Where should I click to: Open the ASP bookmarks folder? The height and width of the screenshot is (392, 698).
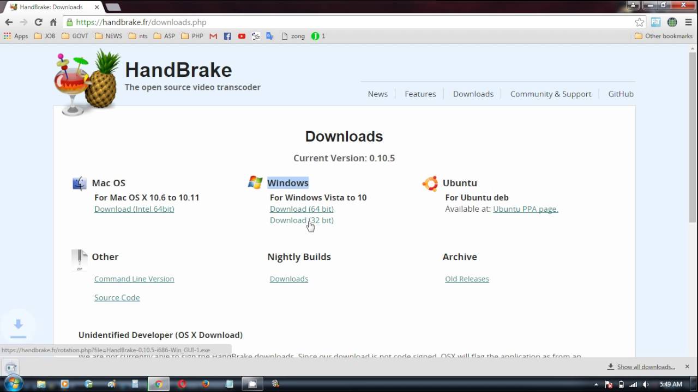[165, 36]
